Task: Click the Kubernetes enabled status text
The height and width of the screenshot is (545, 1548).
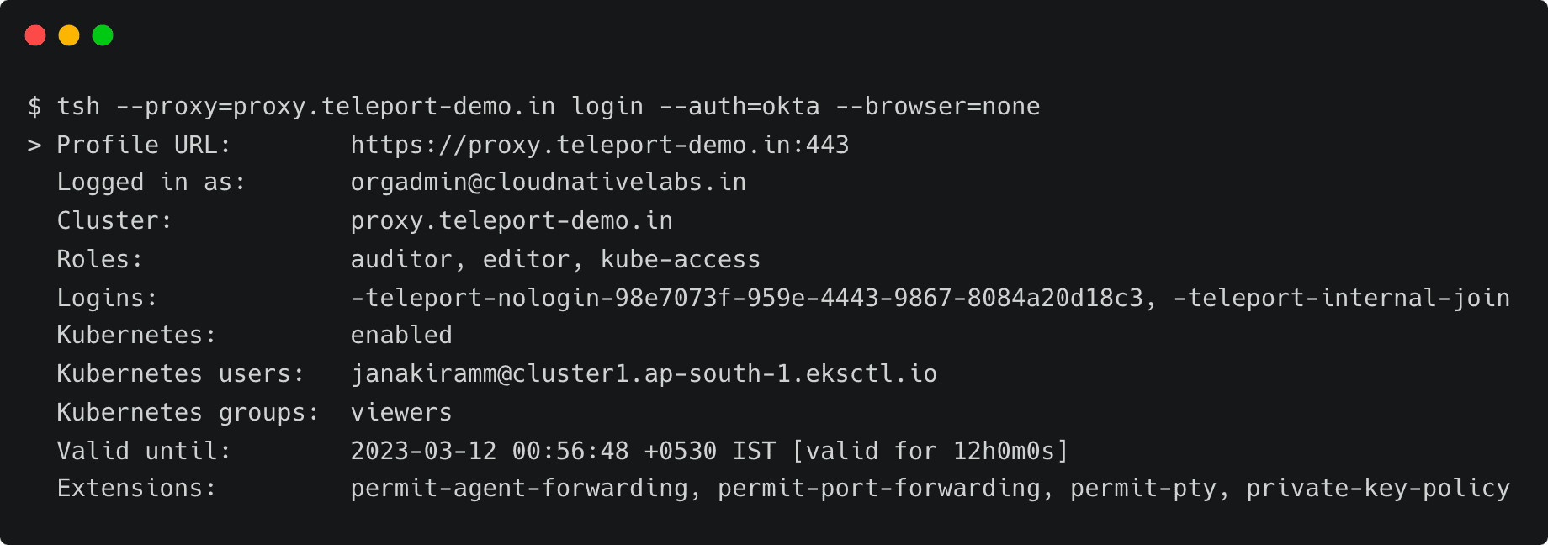Action: click(x=401, y=336)
